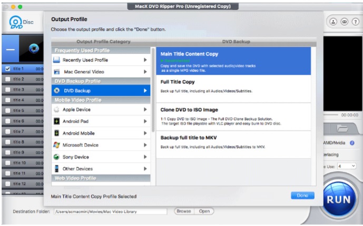Check the title 10 checkbox
This screenshot has width=363, height=226.
tap(8, 163)
